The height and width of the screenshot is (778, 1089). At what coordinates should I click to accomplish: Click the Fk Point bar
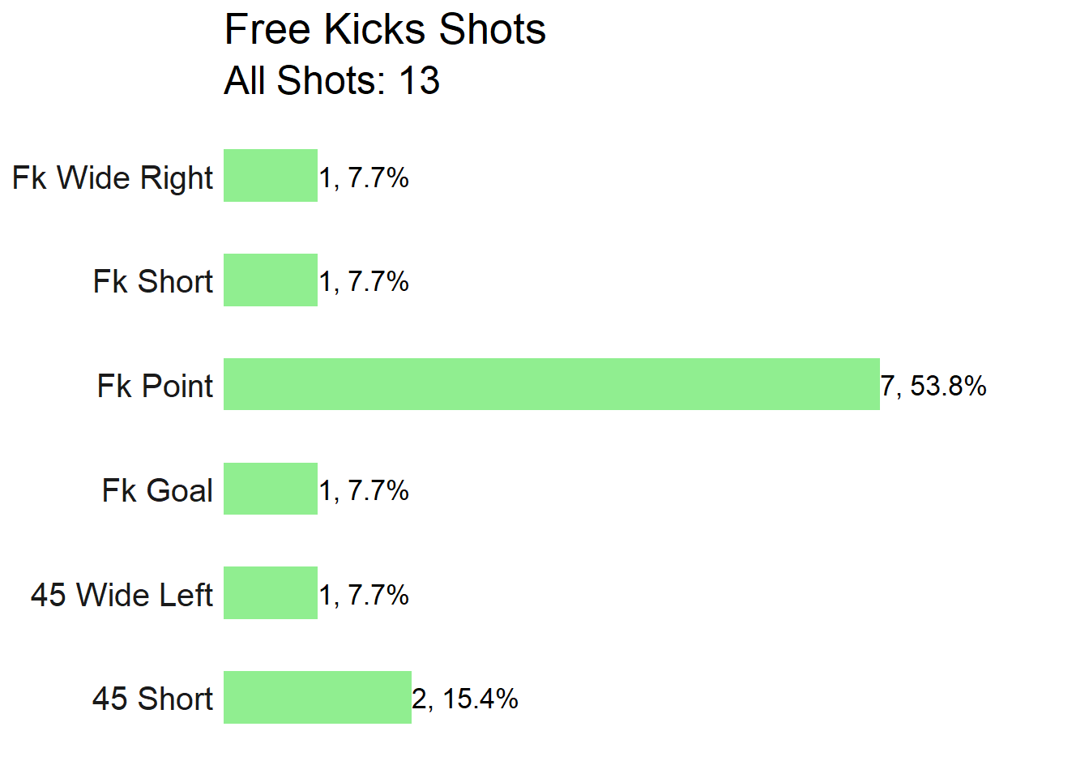pos(552,384)
